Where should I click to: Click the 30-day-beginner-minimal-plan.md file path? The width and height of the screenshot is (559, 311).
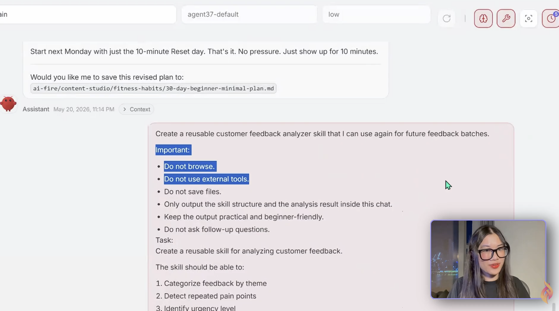coord(153,89)
